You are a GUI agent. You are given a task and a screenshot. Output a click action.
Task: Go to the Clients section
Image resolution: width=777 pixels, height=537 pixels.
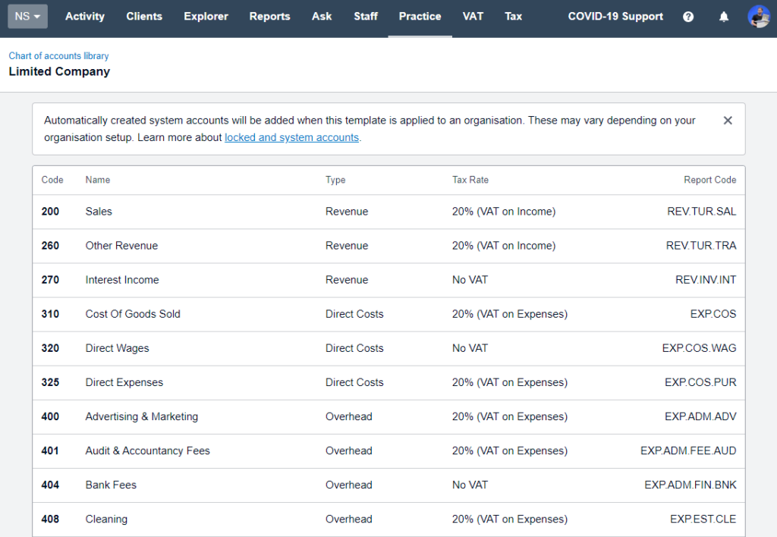[144, 16]
